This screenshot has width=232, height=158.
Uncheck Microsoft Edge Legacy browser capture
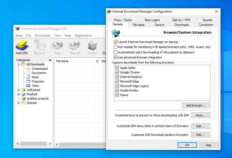(117, 86)
